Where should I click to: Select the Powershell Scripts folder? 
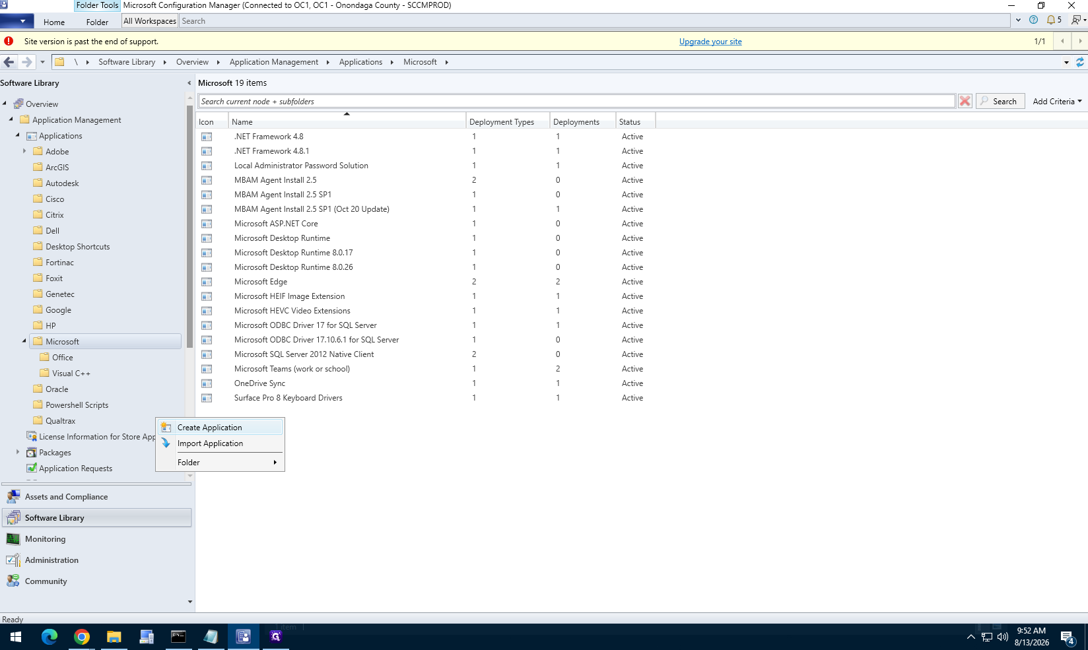pos(77,405)
